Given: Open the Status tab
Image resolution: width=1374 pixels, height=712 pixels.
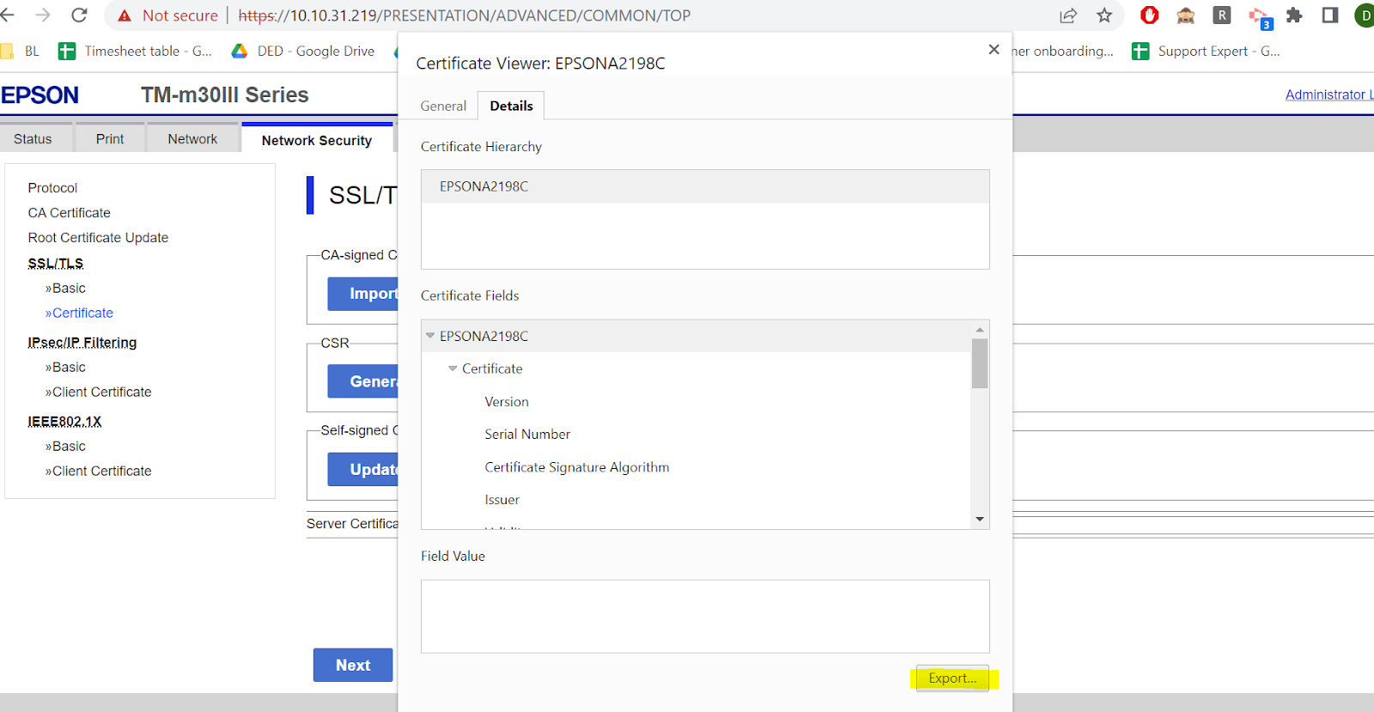Looking at the screenshot, I should pyautogui.click(x=33, y=139).
